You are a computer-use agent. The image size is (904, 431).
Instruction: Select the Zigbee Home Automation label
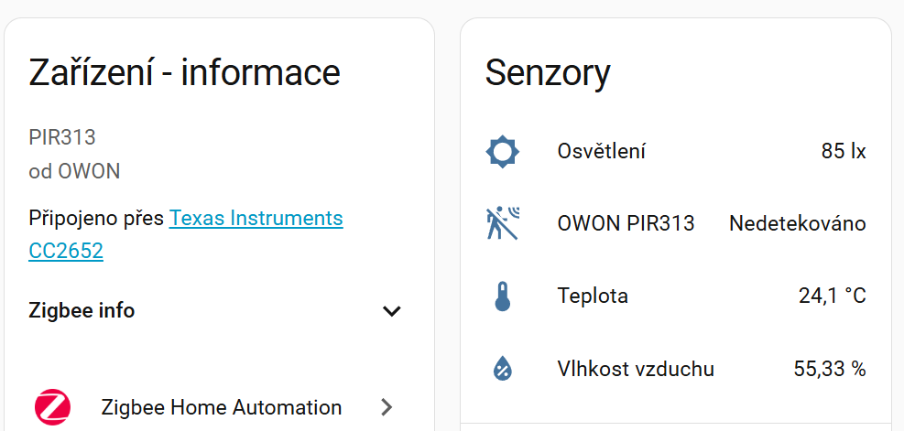point(222,407)
